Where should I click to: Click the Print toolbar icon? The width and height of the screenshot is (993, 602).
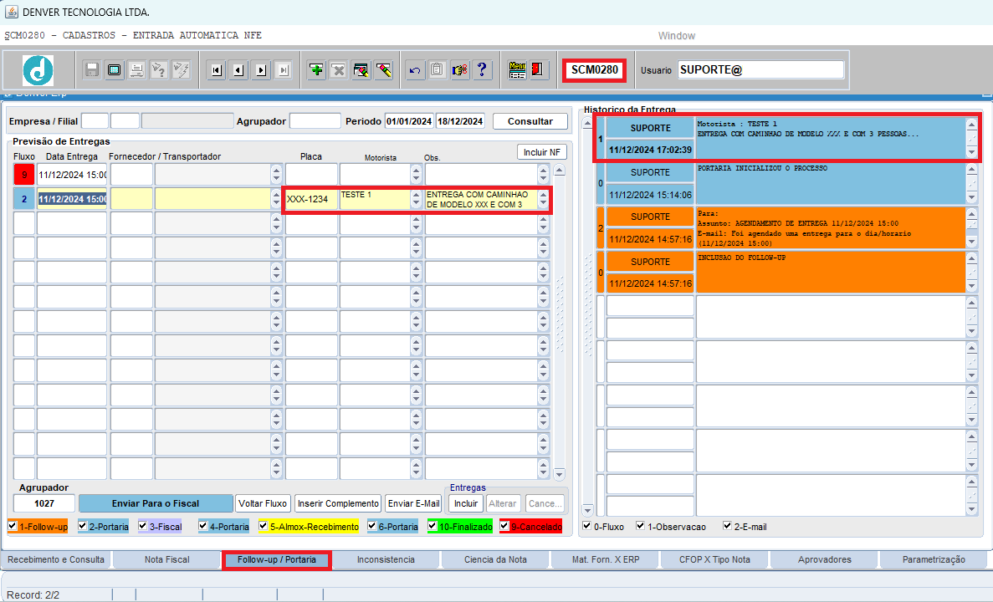click(x=136, y=69)
